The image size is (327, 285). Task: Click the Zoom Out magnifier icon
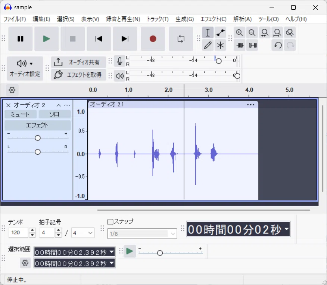point(252,33)
